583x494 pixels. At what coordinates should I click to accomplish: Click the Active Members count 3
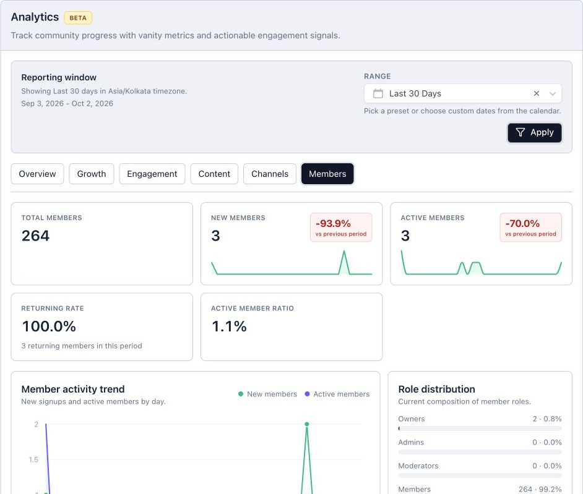click(x=405, y=236)
